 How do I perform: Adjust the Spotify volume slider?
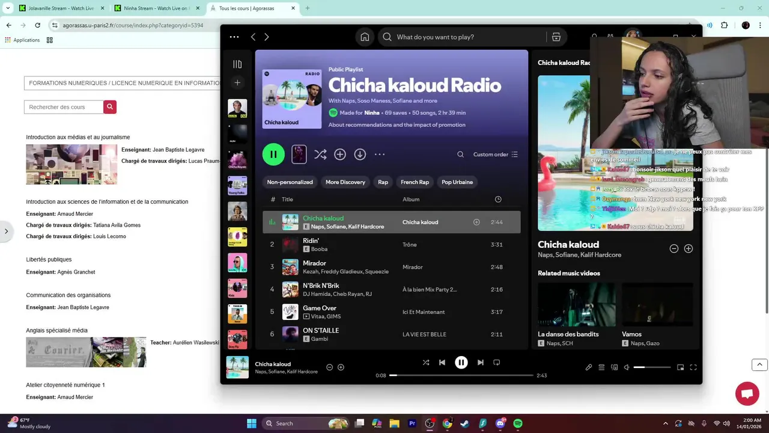(652, 367)
